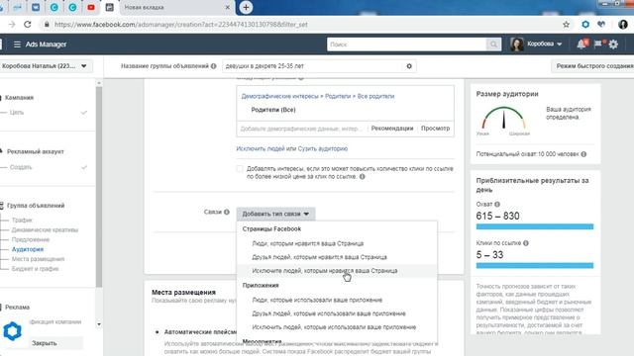Click the info icon next to Охват
This screenshot has width=634, height=356.
coord(497,205)
